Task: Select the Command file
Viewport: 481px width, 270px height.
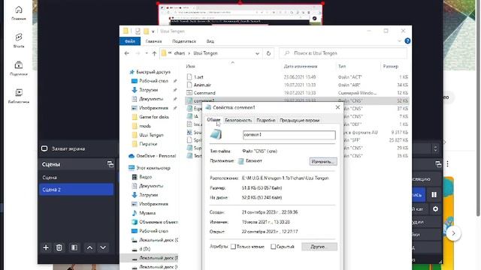Action: (204, 93)
